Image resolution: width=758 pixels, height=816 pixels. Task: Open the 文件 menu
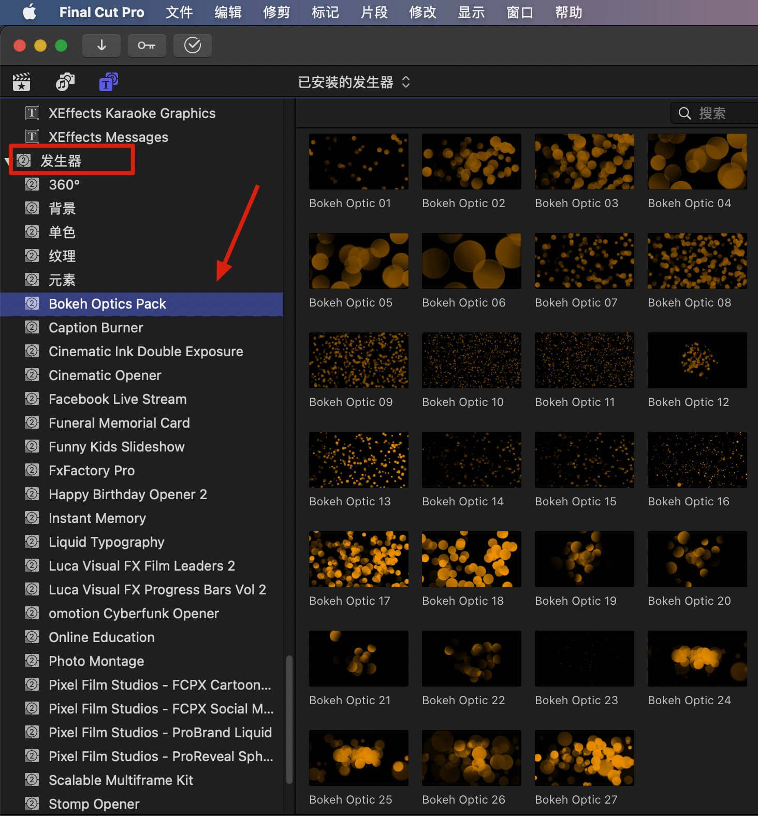click(x=179, y=12)
